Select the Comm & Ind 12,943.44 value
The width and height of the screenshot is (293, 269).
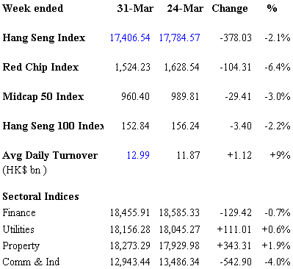pyautogui.click(x=130, y=262)
